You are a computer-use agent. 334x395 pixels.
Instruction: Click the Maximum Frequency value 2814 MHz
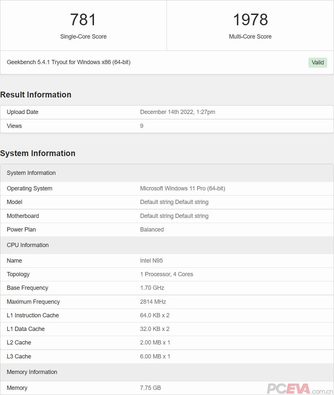[153, 302]
